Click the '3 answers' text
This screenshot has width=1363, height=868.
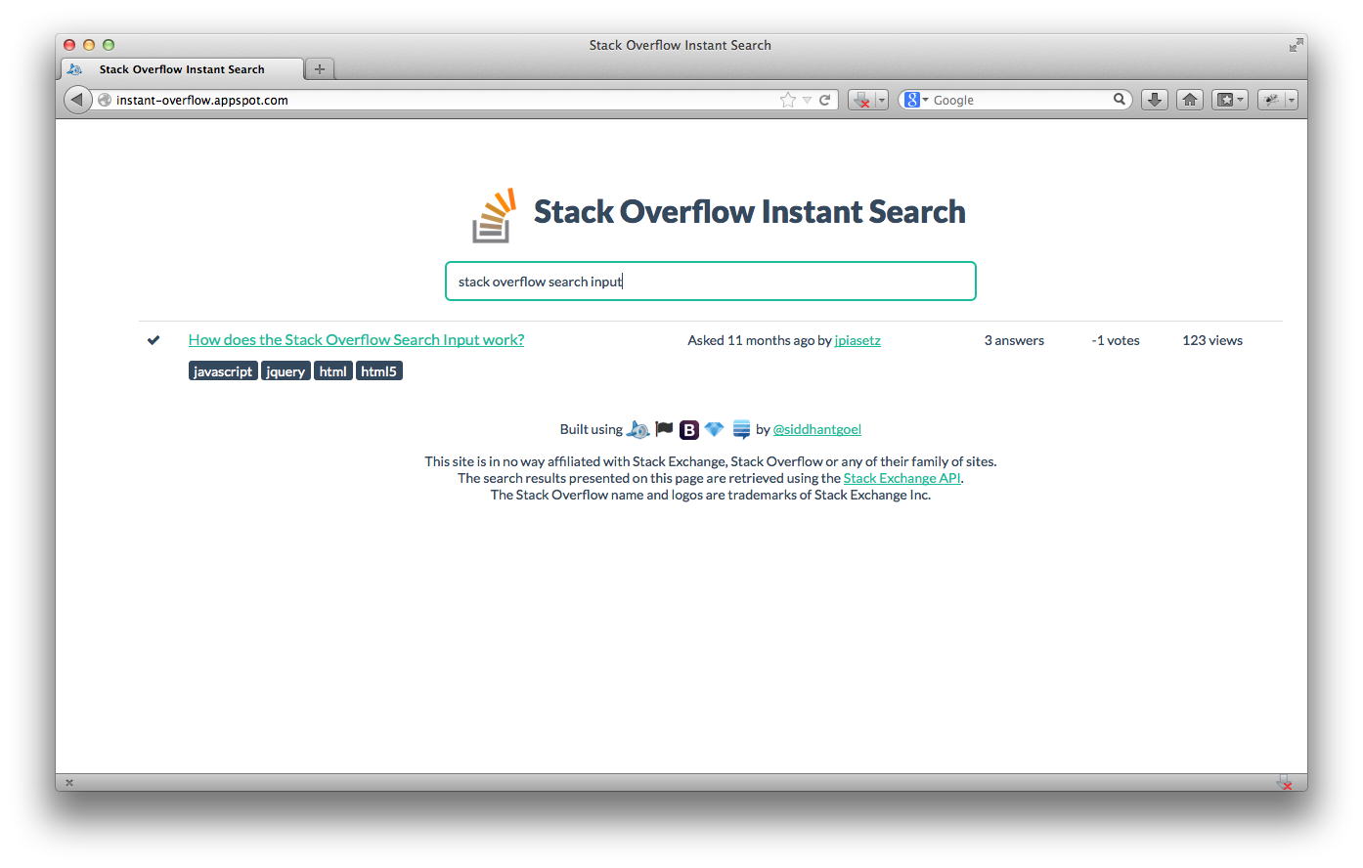(1014, 340)
